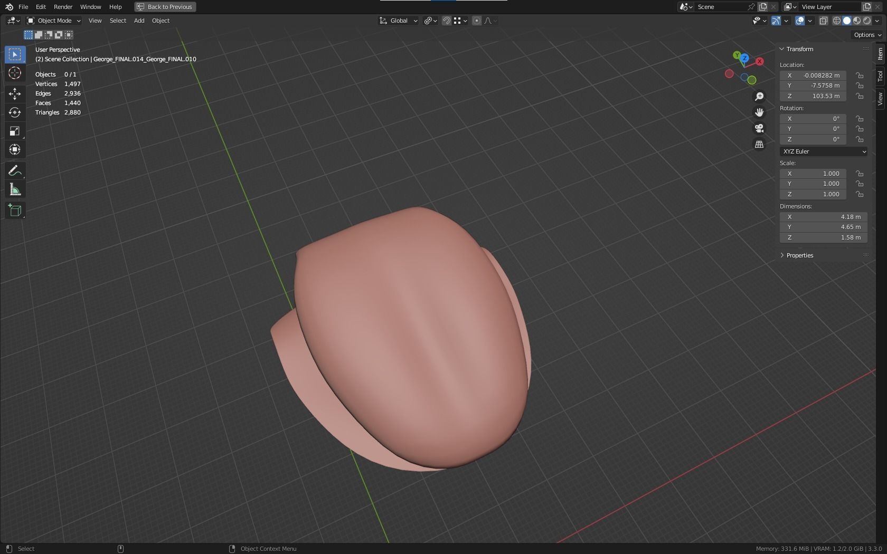The image size is (887, 554).
Task: Select the Rotate tool
Action: tap(15, 112)
